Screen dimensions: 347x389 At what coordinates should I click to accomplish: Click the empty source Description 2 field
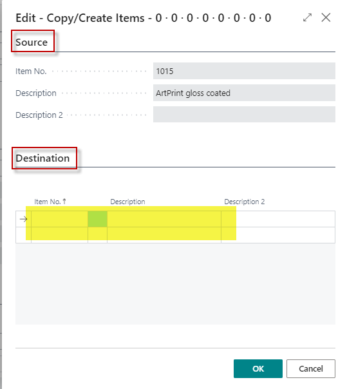(x=244, y=115)
